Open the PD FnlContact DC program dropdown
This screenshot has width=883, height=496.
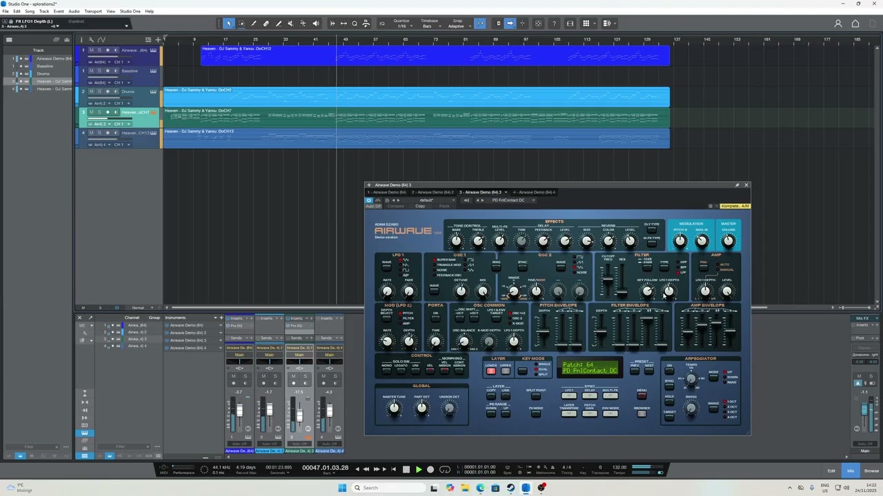point(512,200)
